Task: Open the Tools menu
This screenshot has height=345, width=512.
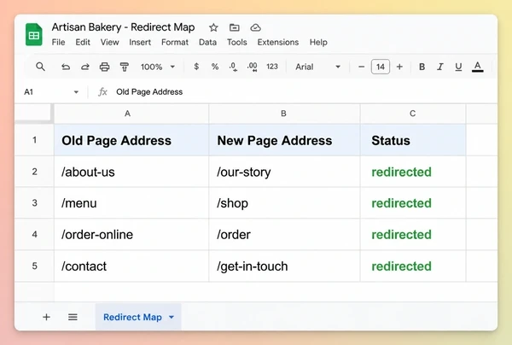Action: coord(236,42)
